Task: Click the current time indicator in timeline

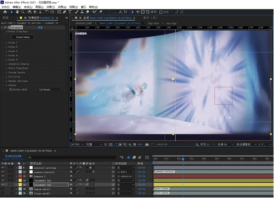Action: coord(183,159)
